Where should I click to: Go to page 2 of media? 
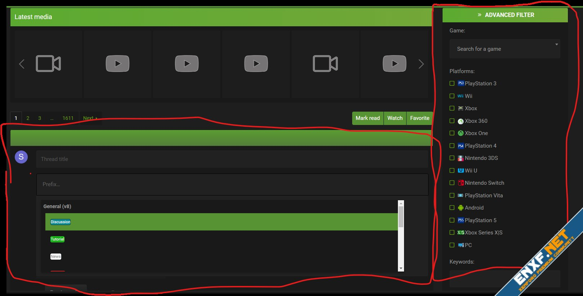pyautogui.click(x=28, y=118)
